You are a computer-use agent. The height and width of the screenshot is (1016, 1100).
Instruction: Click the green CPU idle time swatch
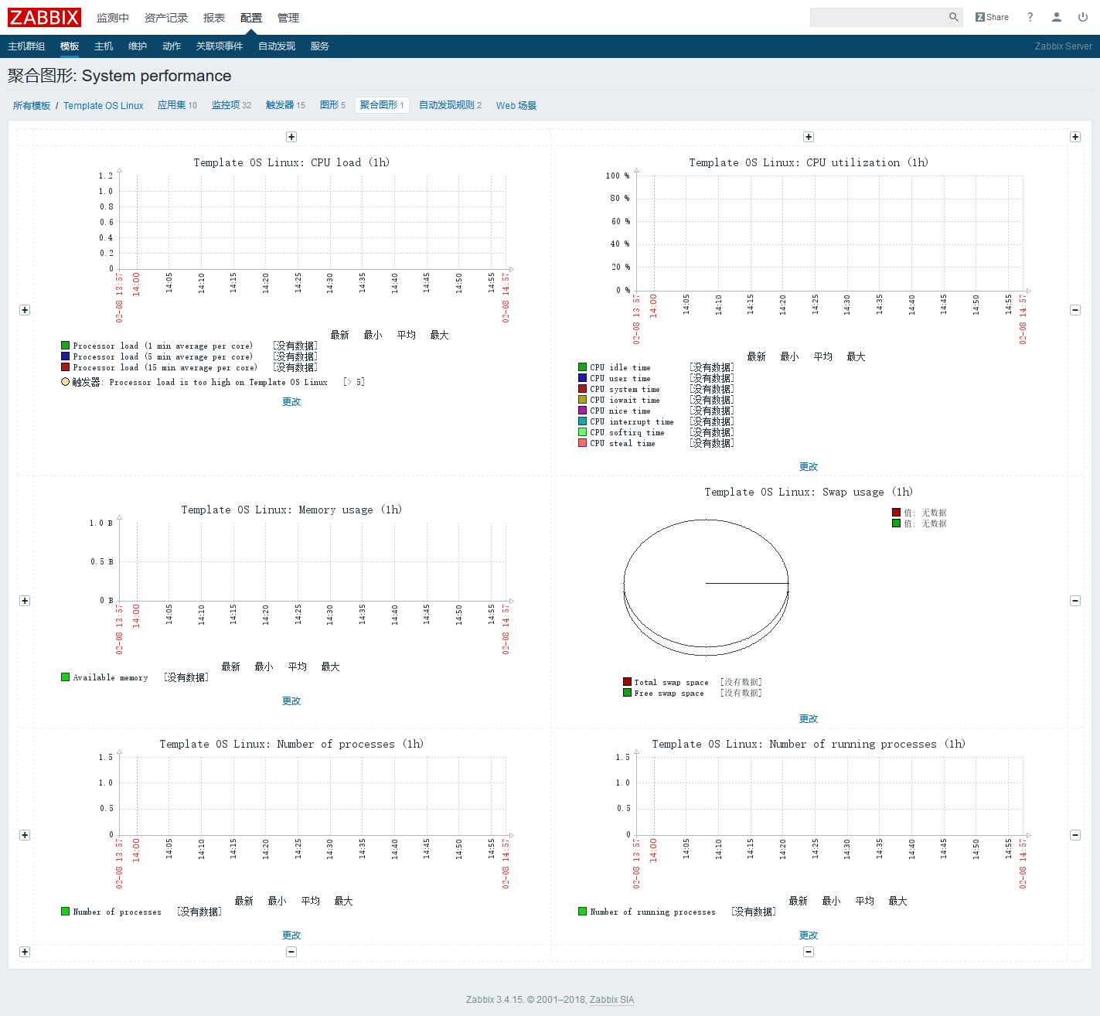point(582,367)
